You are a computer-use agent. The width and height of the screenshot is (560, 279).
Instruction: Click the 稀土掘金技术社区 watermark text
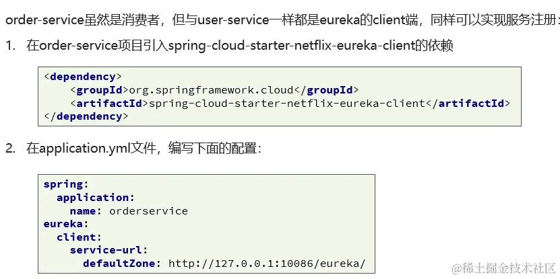[503, 267]
